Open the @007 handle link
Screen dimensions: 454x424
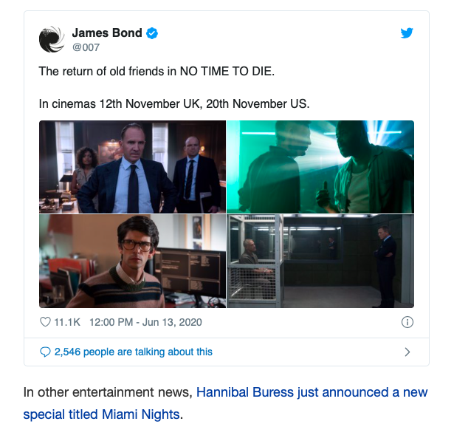pos(86,47)
